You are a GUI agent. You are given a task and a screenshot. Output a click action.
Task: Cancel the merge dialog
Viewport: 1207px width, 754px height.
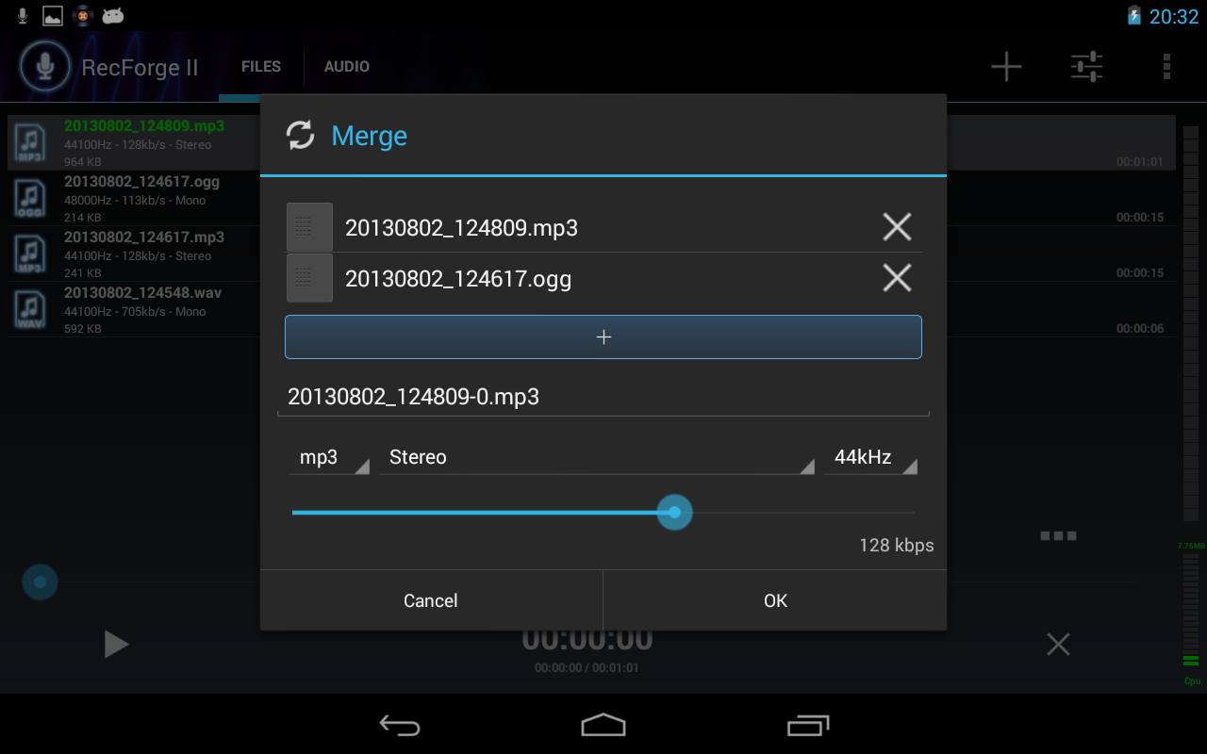click(x=431, y=600)
